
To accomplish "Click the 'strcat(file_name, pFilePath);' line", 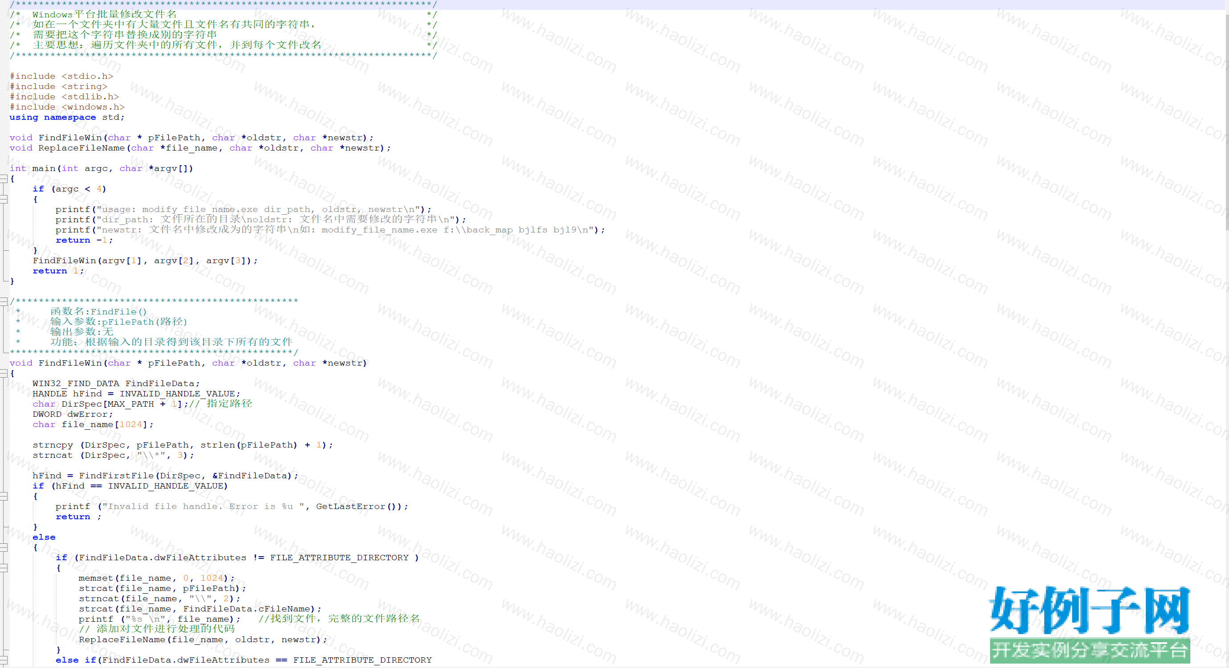I will pyautogui.click(x=163, y=589).
